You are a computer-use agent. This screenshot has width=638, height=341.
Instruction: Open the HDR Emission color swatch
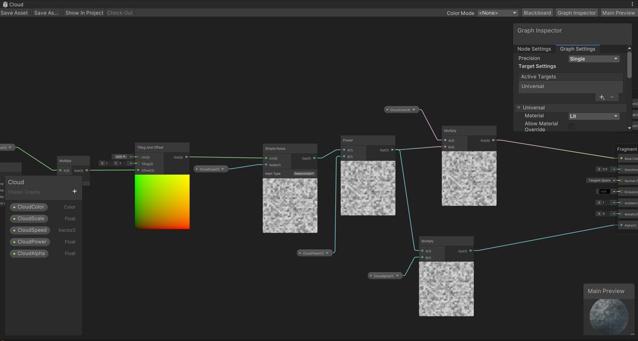click(x=604, y=191)
